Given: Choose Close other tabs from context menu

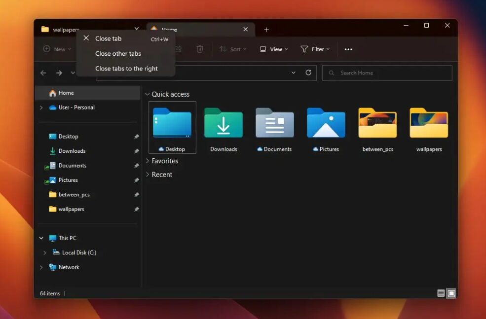Looking at the screenshot, I should tap(118, 54).
